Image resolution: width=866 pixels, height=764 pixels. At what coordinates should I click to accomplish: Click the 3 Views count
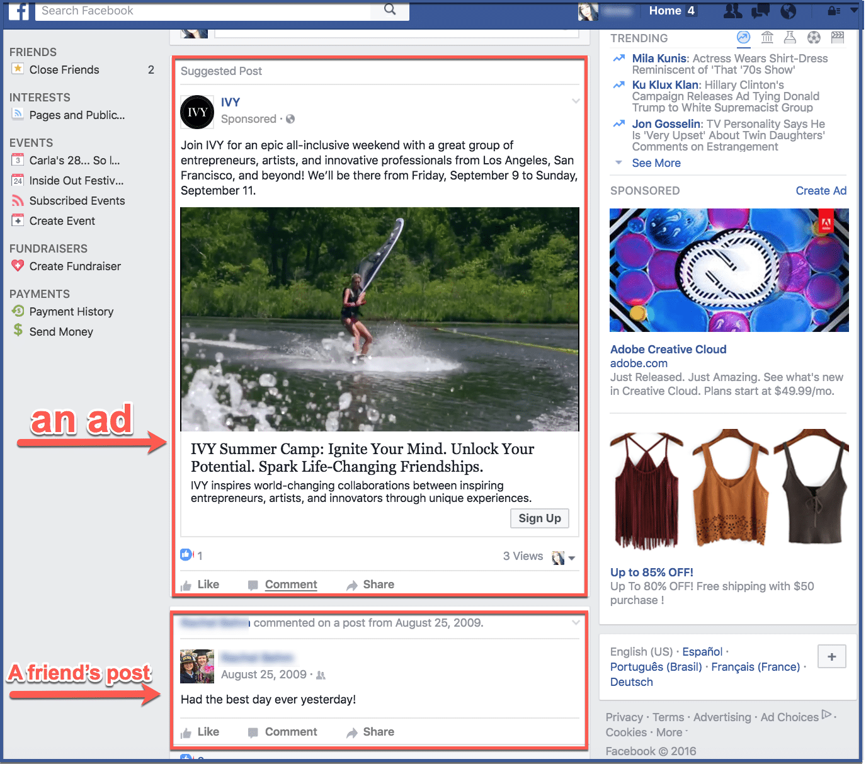(523, 556)
